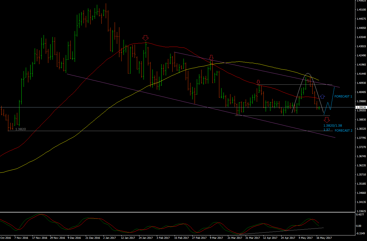Select the blue up arrow beside FORECAST 1

pos(322,97)
